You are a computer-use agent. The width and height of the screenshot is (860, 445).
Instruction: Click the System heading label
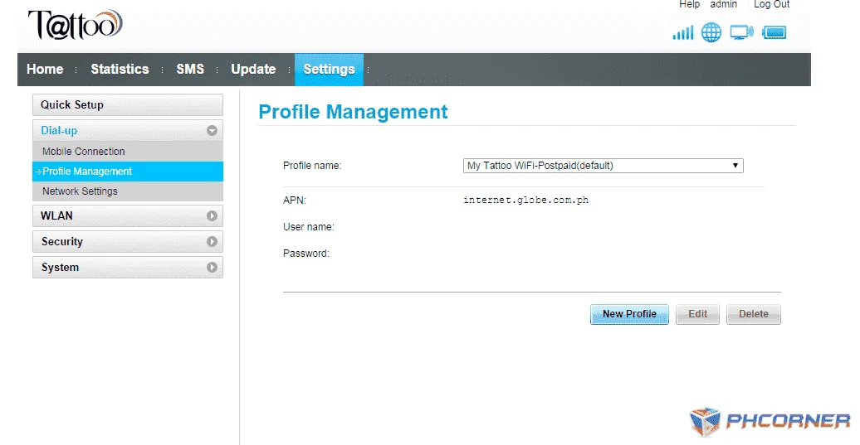61,267
